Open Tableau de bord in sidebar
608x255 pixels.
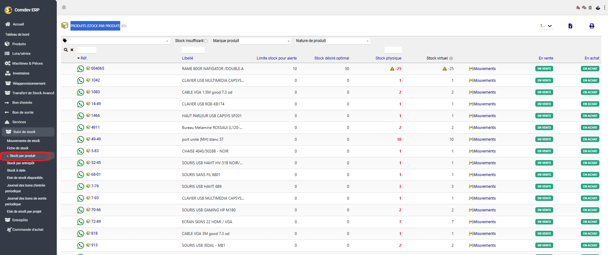click(17, 34)
